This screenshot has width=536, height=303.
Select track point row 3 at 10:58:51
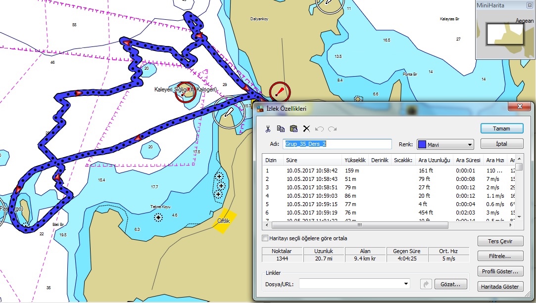pos(390,187)
